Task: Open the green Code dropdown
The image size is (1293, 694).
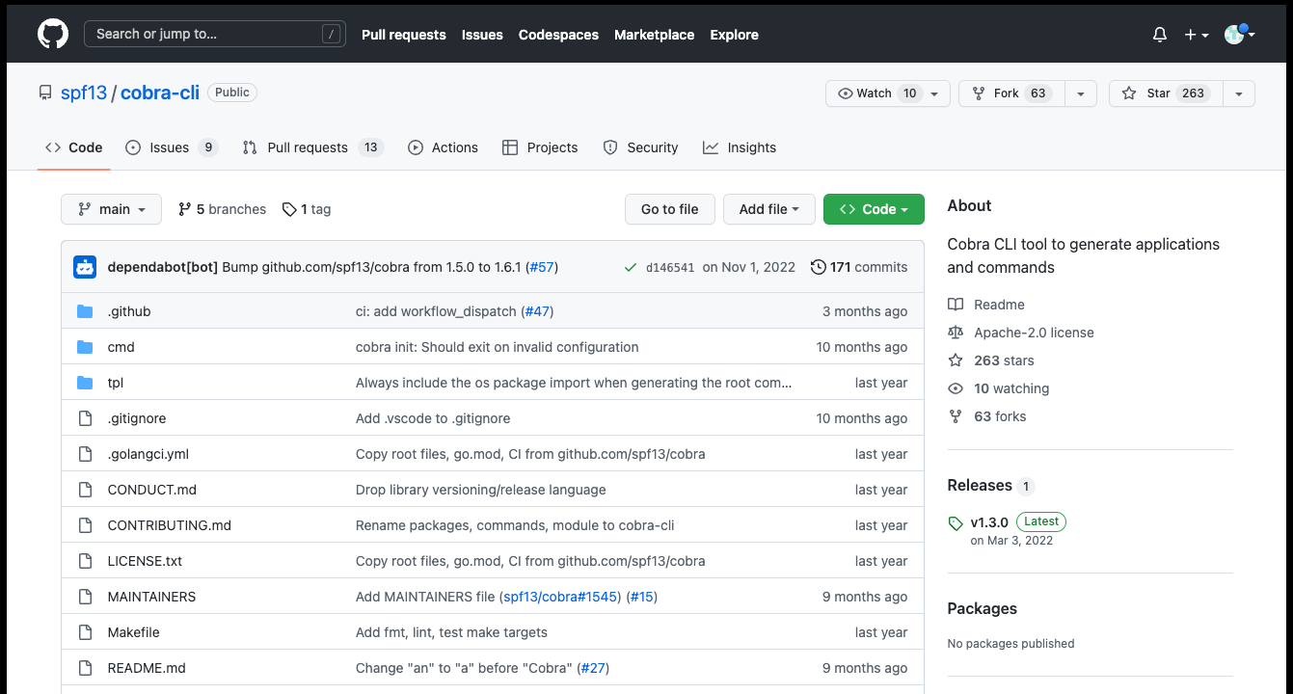Action: [874, 209]
